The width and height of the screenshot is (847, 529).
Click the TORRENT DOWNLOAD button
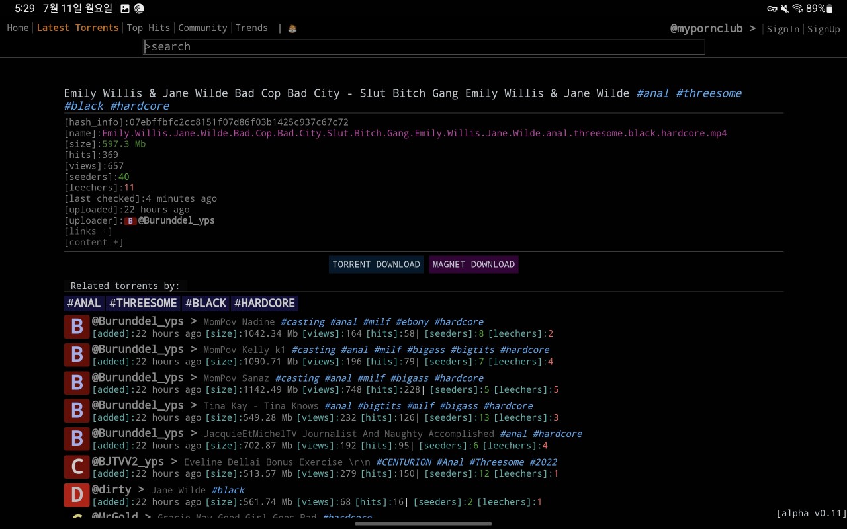pyautogui.click(x=376, y=264)
